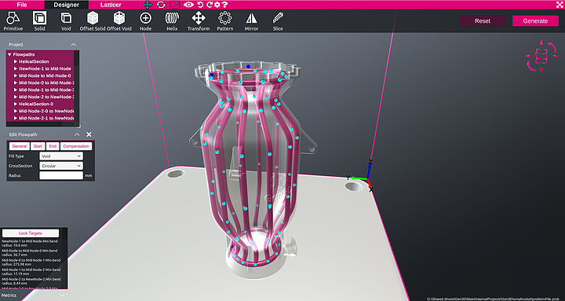Choose the Offset Void tool
Image resolution: width=565 pixels, height=301 pixels.
[119, 21]
